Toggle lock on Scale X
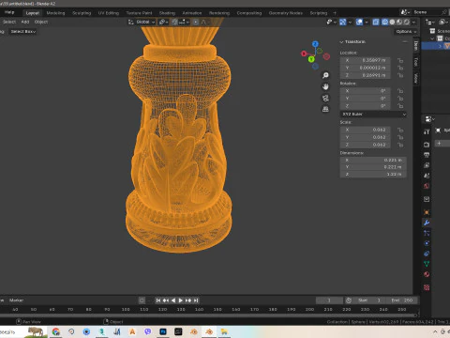This screenshot has height=338, width=450. [400, 130]
